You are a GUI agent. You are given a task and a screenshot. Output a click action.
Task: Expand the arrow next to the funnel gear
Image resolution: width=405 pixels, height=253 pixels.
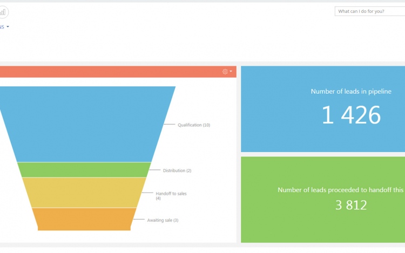231,71
